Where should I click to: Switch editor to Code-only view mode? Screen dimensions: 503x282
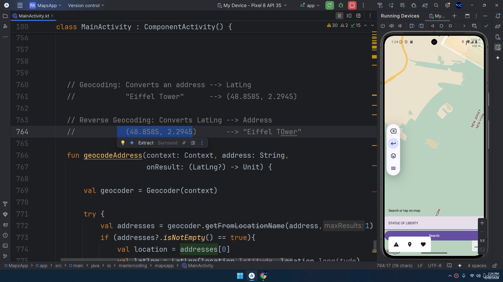[x=339, y=16]
